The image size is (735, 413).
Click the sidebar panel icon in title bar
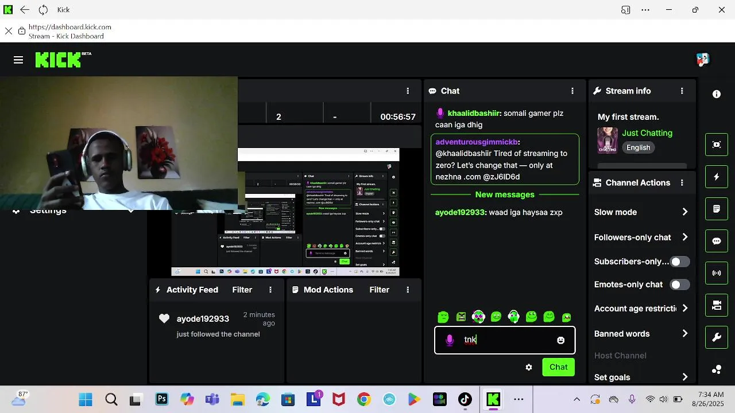pyautogui.click(x=625, y=10)
